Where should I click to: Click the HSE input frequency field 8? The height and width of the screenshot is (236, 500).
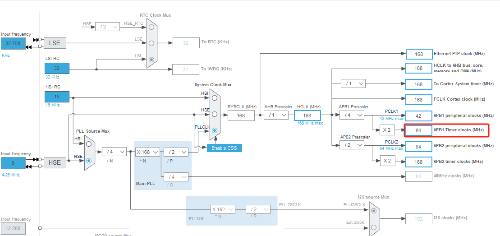13,163
